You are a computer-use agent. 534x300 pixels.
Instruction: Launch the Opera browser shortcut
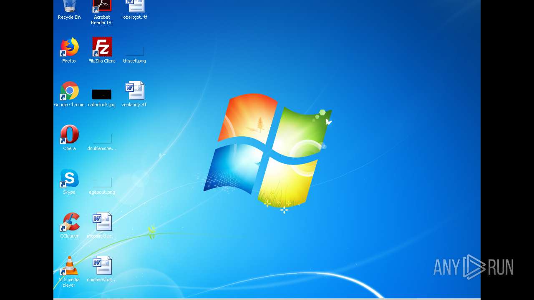[x=69, y=135]
